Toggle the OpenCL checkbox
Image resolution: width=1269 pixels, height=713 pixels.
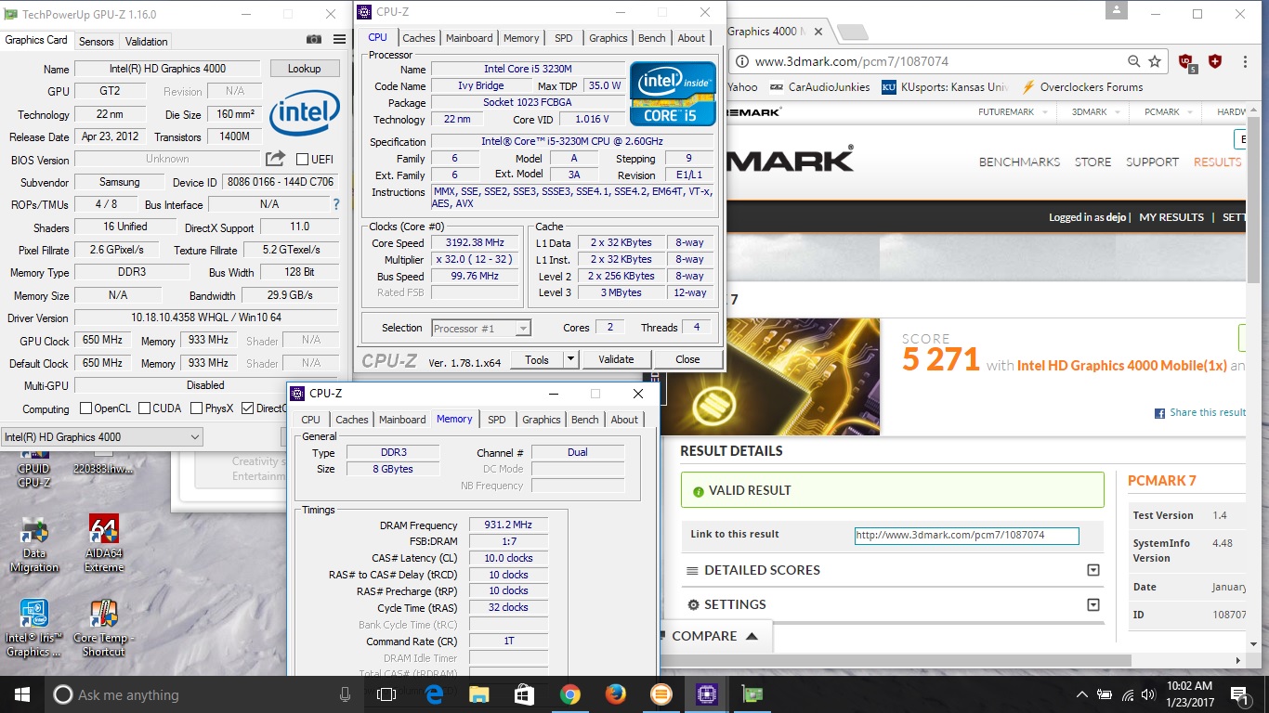click(x=85, y=408)
